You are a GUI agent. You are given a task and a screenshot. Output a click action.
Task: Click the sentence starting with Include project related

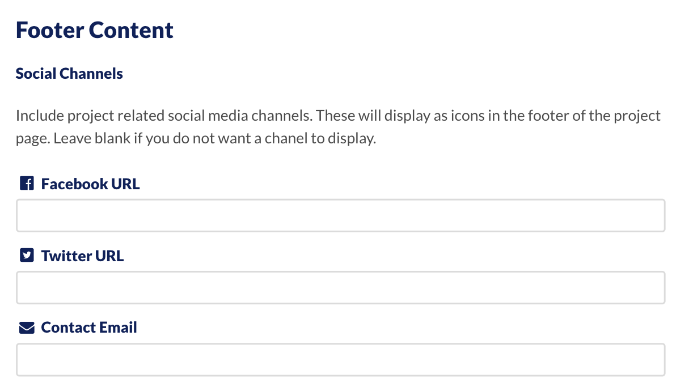tap(164, 116)
